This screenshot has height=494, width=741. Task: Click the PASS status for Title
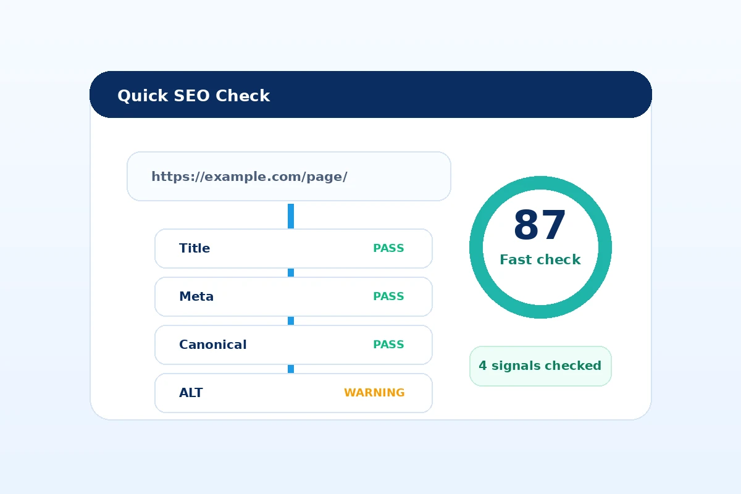(x=388, y=248)
